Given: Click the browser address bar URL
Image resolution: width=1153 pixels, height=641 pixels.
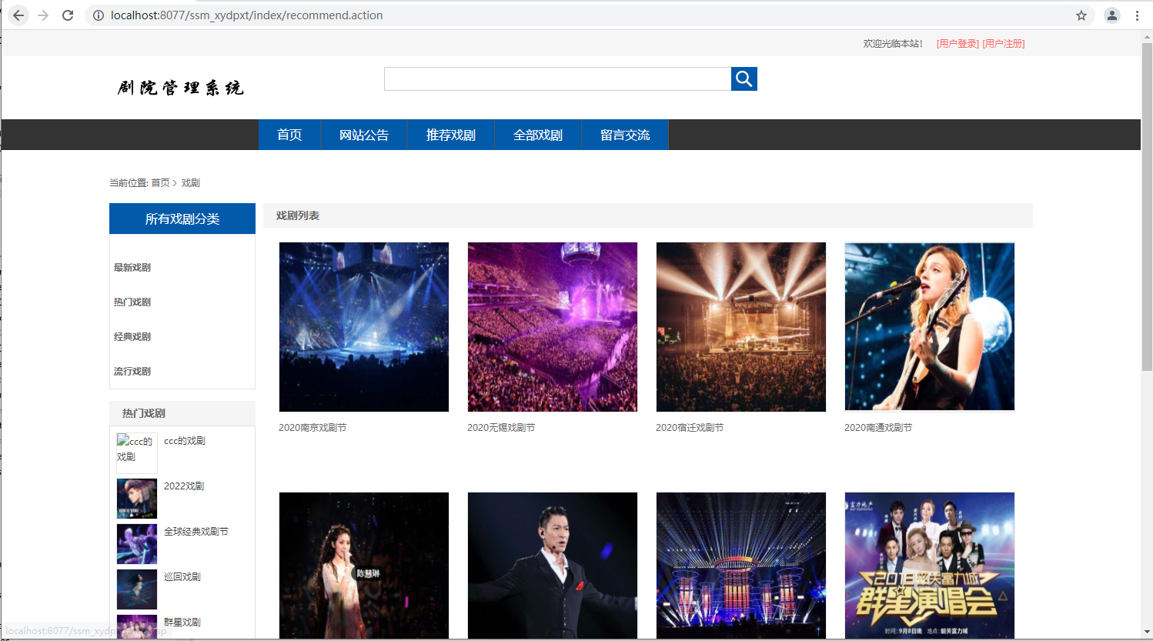Looking at the screenshot, I should point(246,15).
